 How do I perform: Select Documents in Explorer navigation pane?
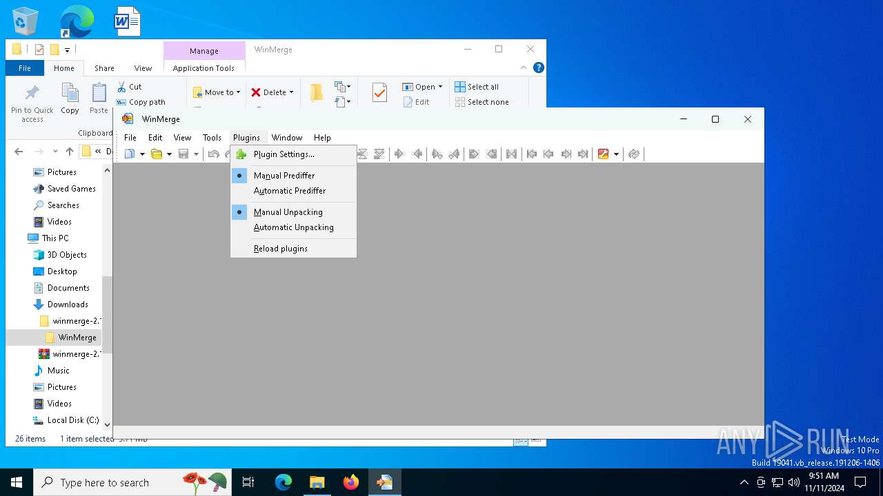click(x=68, y=288)
